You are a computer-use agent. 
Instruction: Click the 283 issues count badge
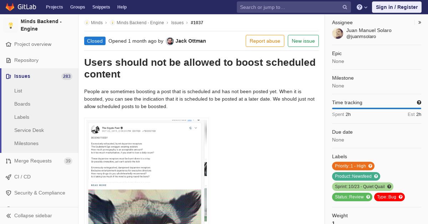67,76
